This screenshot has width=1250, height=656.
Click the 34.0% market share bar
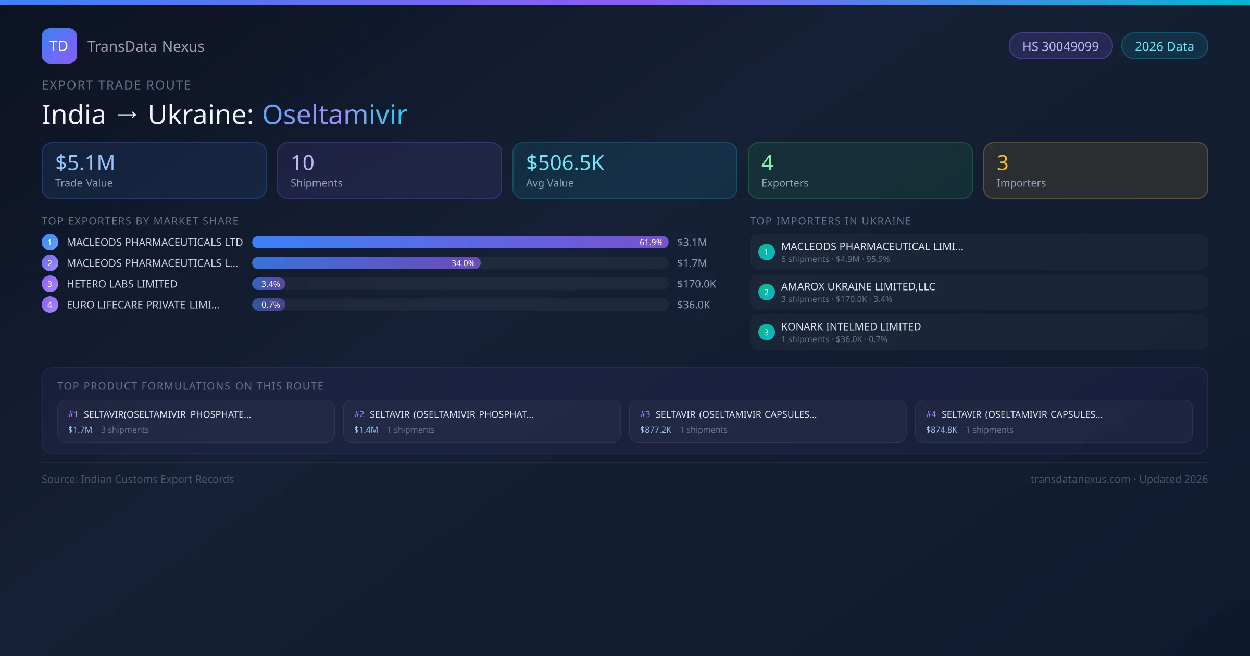click(x=366, y=263)
